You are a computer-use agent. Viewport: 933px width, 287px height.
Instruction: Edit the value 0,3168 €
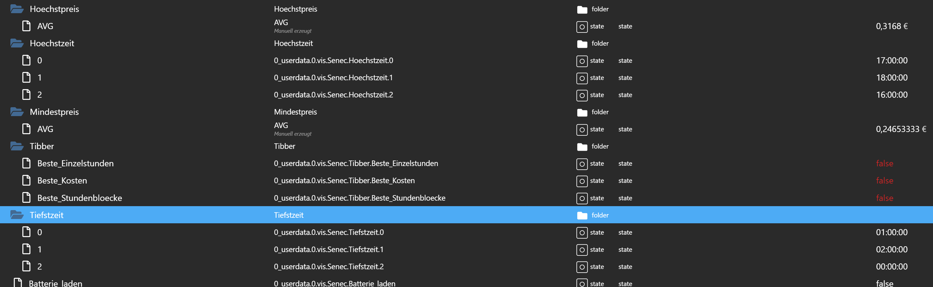[x=892, y=26]
